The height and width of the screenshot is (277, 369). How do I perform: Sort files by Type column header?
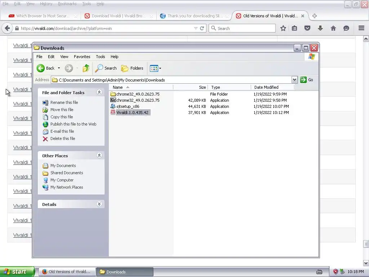click(x=230, y=87)
